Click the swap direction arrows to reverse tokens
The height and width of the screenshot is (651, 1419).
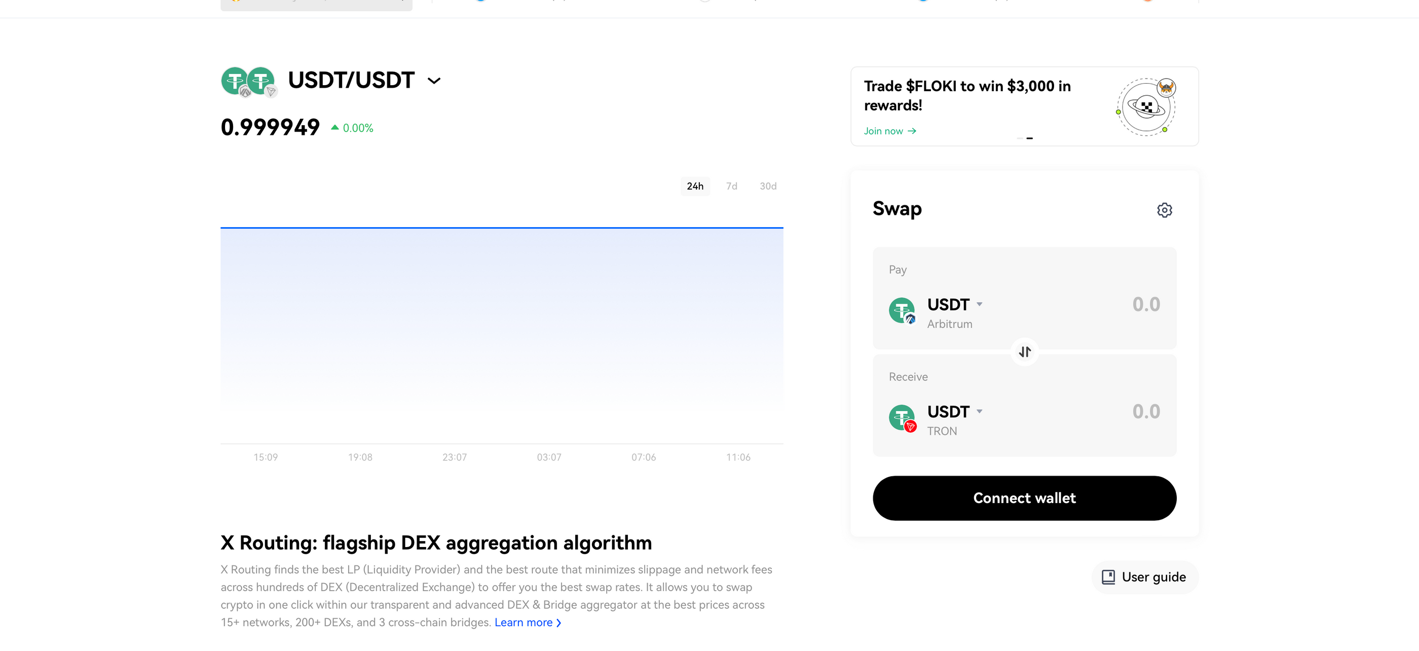tap(1024, 352)
